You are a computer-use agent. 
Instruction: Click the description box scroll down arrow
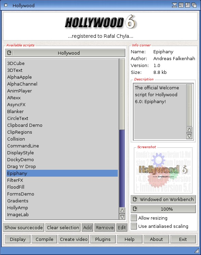pyautogui.click(x=189, y=136)
